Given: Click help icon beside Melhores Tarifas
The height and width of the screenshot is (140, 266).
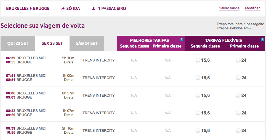Looking at the screenshot, I should pos(182,40).
